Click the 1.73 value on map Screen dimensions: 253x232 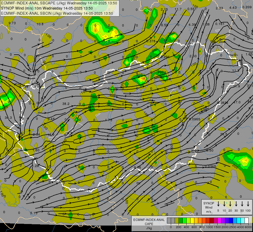(109, 120)
